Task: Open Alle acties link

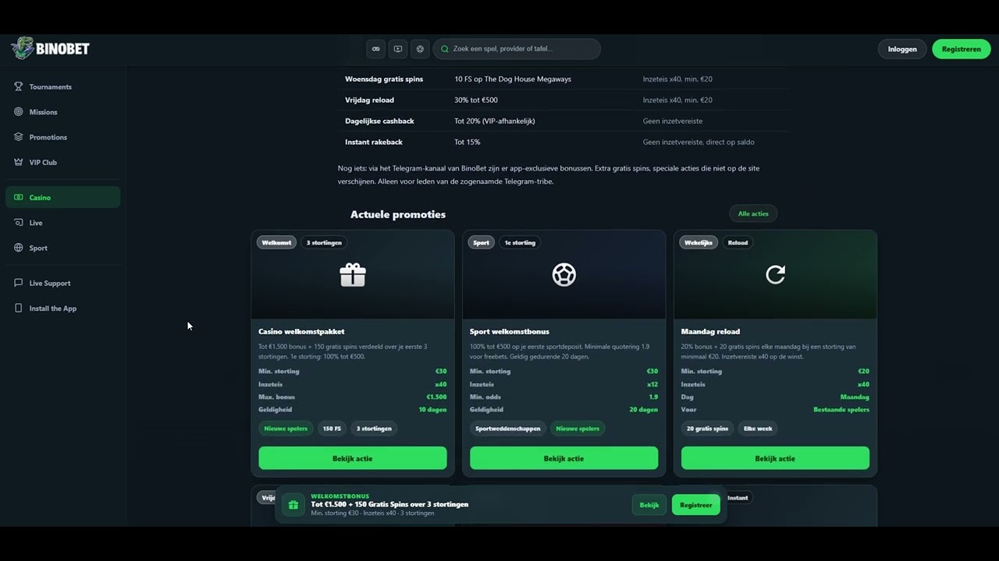Action: [753, 213]
